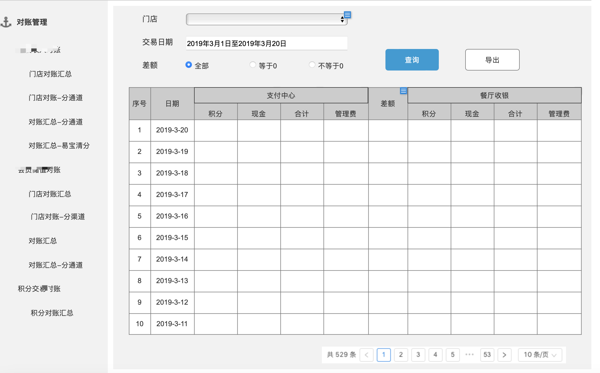The image size is (600, 373).
Task: Open first 对账汇总-分通道 menu item
Action: click(x=56, y=122)
